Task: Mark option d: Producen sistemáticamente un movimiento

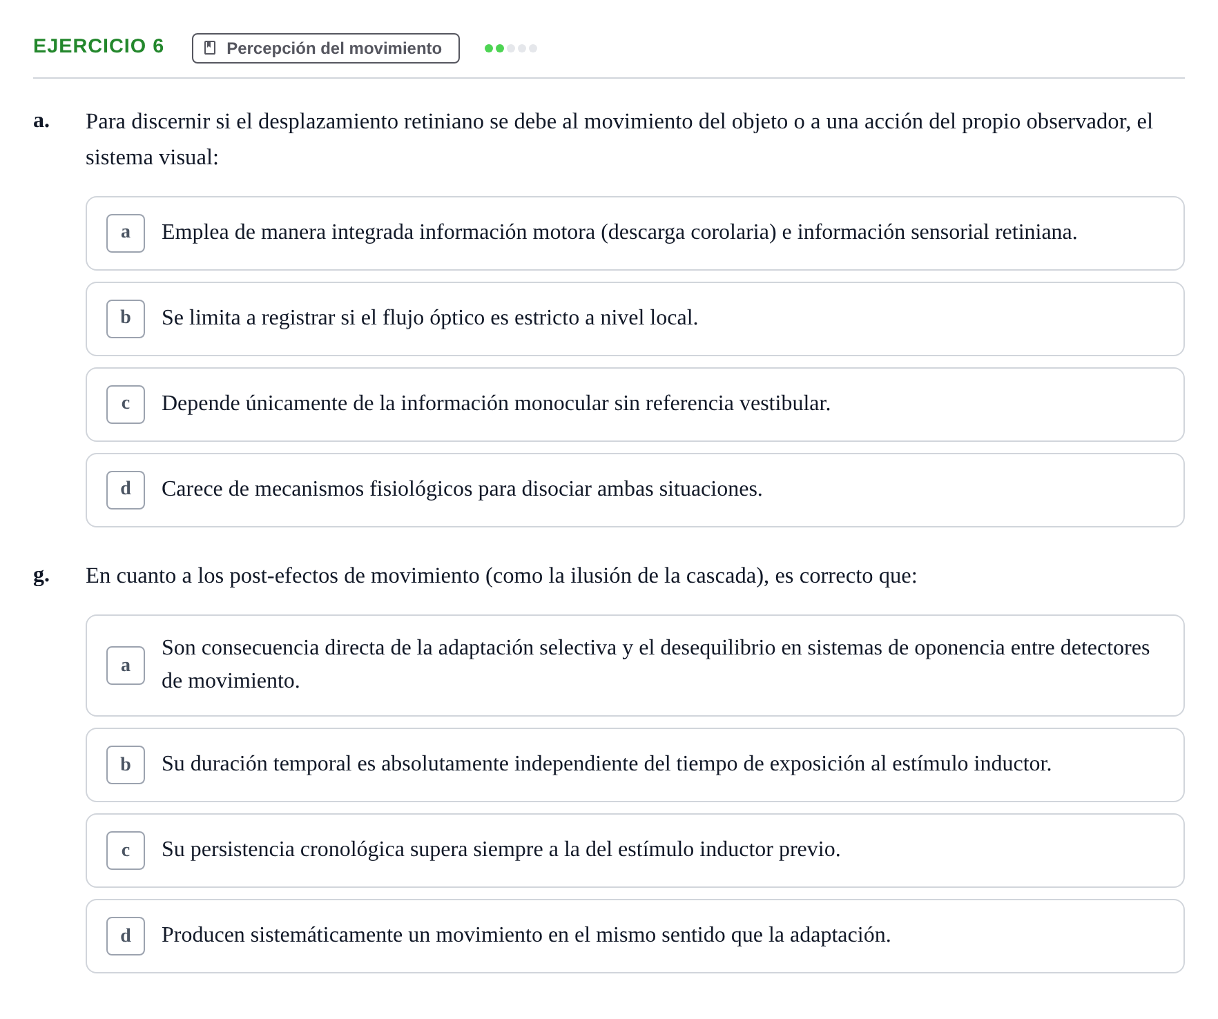Action: pos(635,936)
